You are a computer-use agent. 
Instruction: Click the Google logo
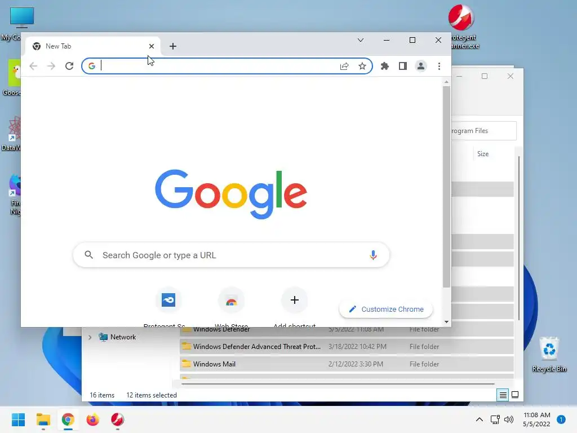click(x=231, y=194)
